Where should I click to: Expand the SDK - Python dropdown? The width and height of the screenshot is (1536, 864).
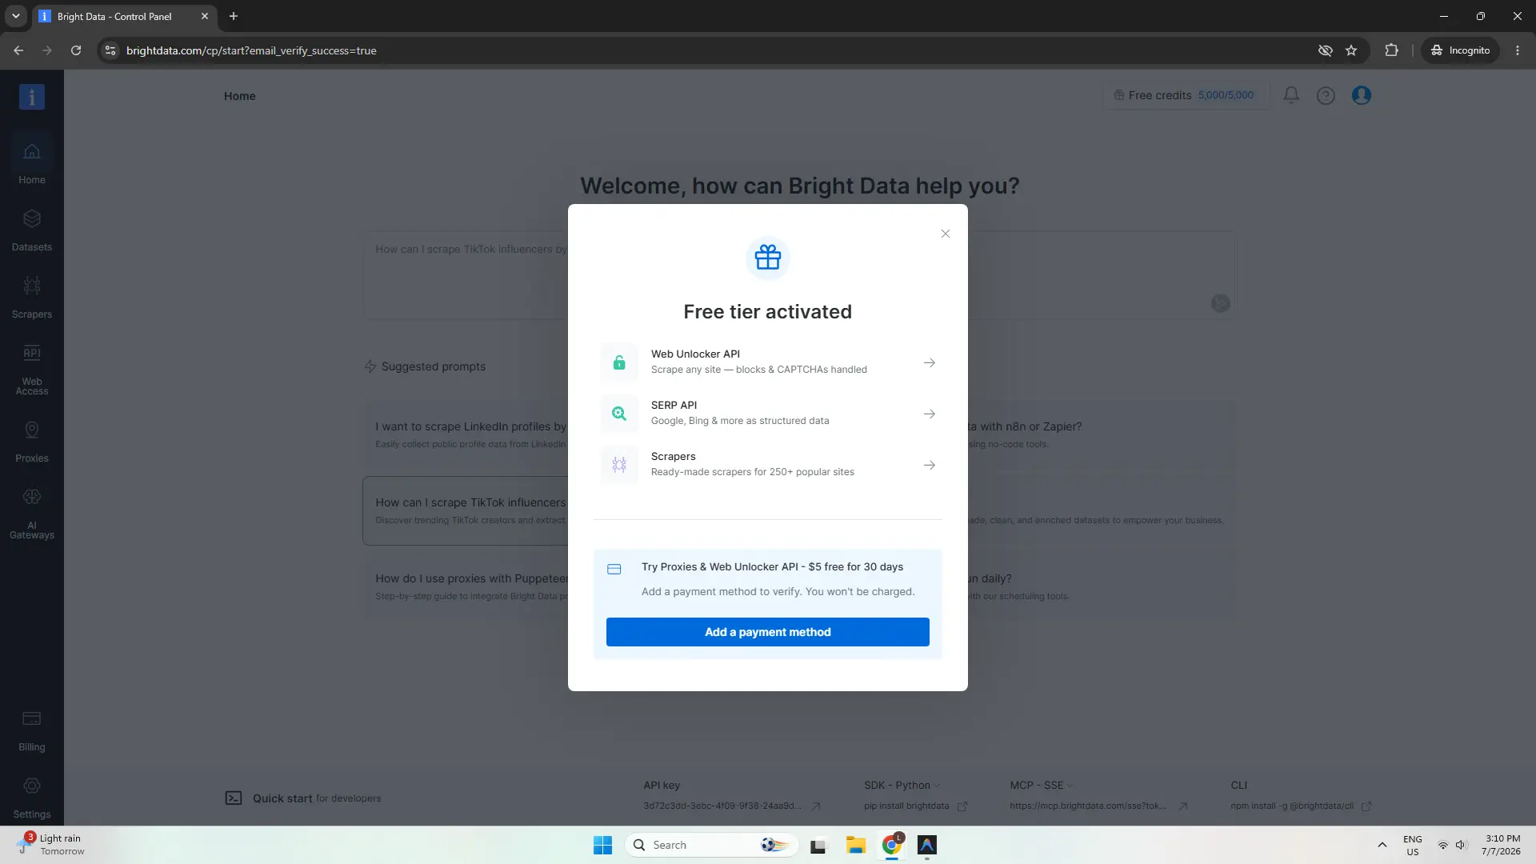point(902,785)
